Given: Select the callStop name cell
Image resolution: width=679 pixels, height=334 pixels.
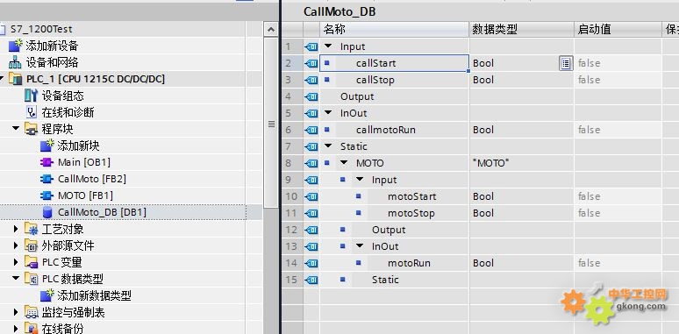Looking at the screenshot, I should pos(395,80).
